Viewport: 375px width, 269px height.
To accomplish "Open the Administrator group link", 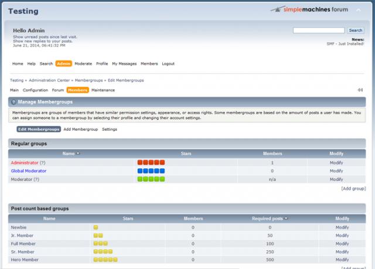I will pos(25,162).
